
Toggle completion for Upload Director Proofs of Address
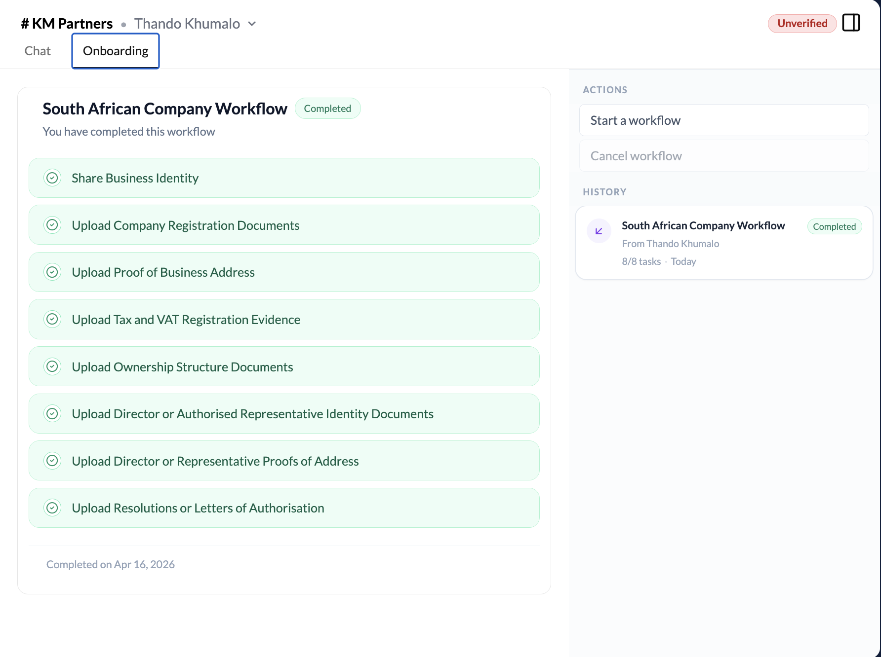pos(52,460)
